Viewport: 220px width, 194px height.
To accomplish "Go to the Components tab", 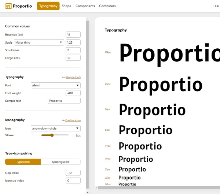I will [x=85, y=6].
